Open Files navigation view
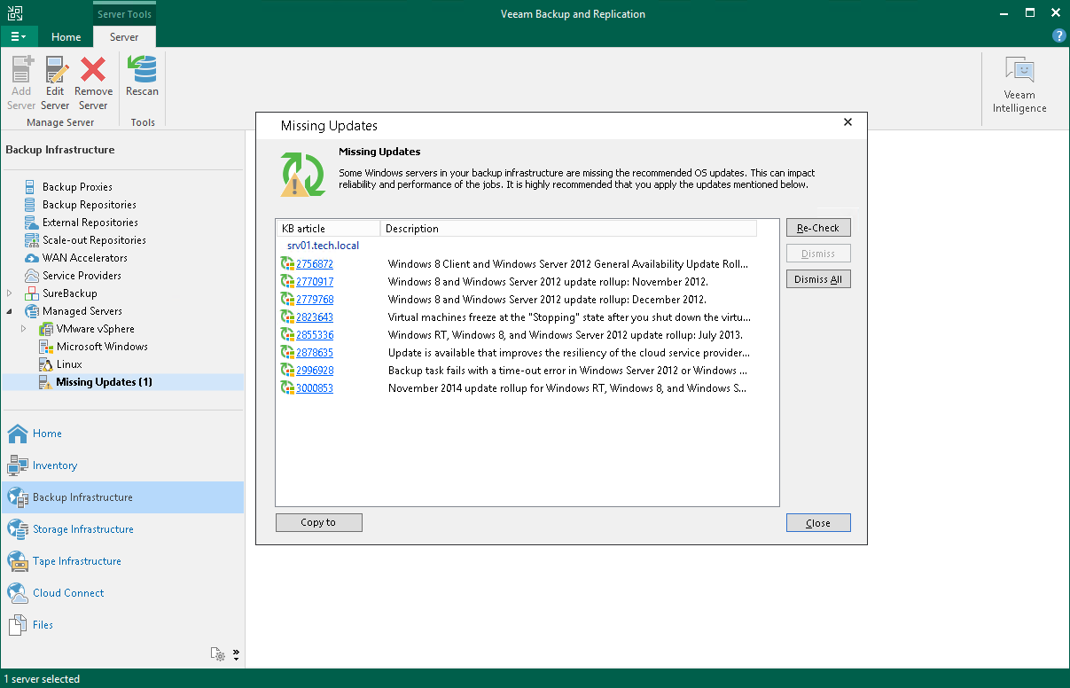Image resolution: width=1070 pixels, height=688 pixels. (x=122, y=625)
